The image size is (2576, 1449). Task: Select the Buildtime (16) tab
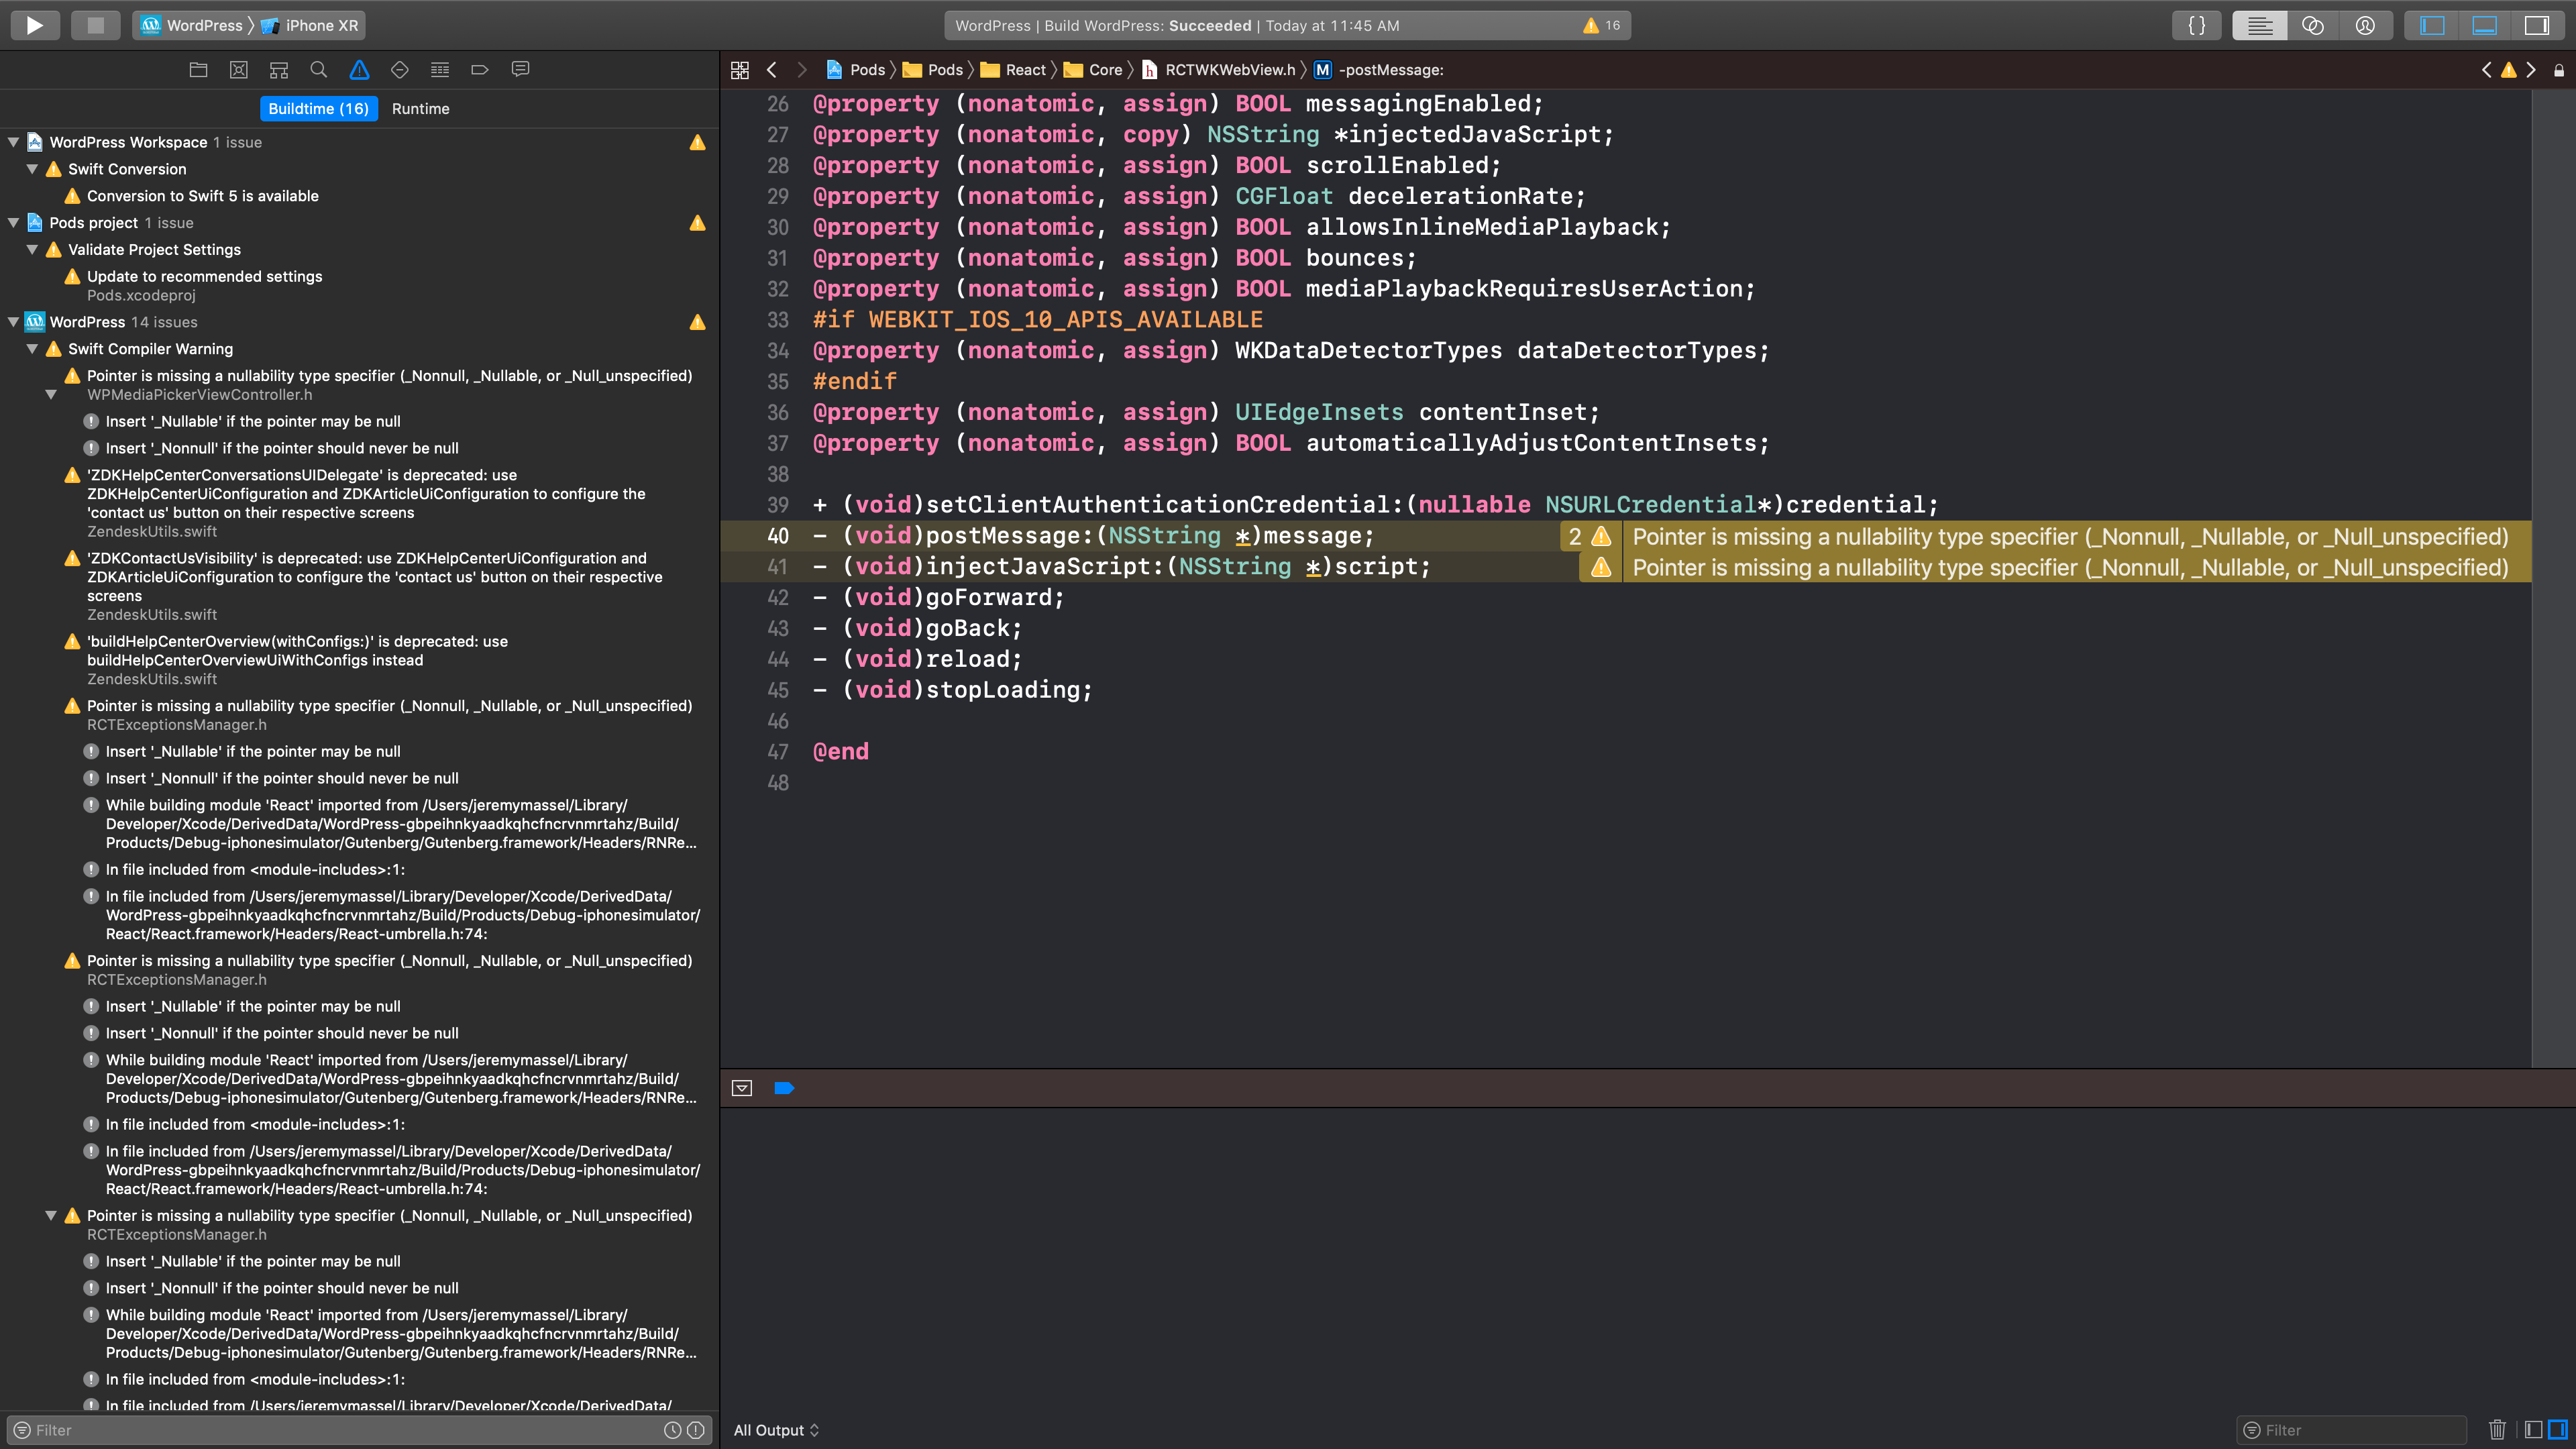click(318, 108)
